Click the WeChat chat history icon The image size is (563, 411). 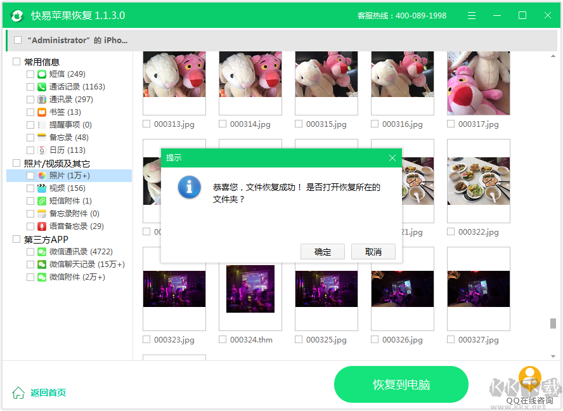(x=42, y=264)
